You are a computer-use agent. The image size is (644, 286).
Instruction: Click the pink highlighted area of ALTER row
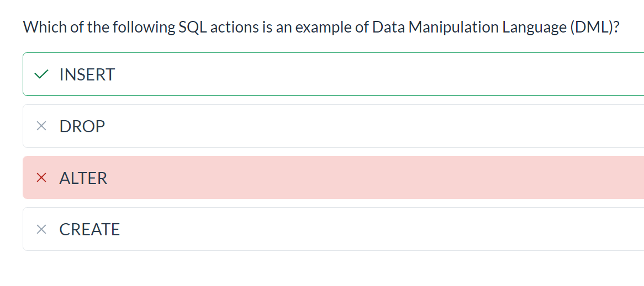point(369,177)
